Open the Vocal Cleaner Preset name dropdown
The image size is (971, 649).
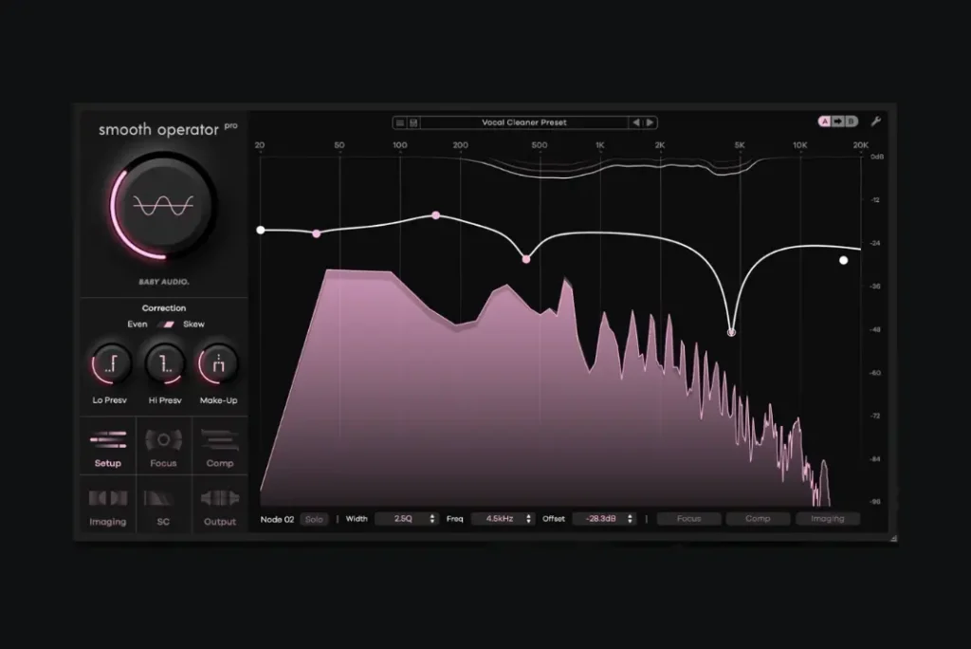[x=523, y=122]
